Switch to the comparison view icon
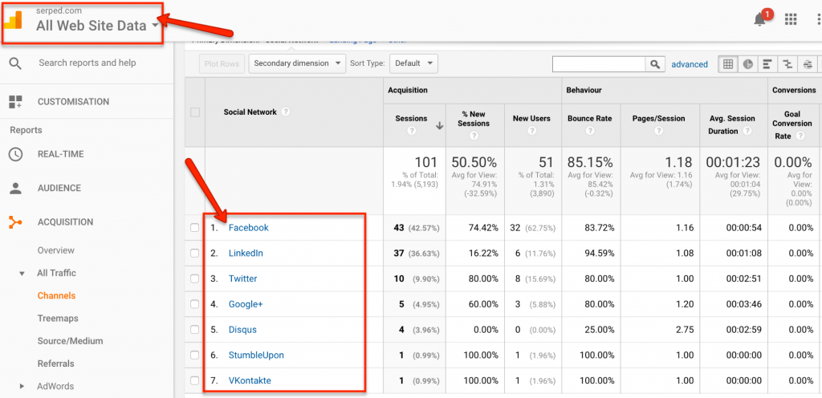Viewport: 822px width, 398px height. (x=787, y=64)
